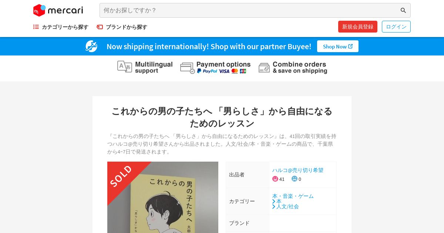Click the Payment options card icon
This screenshot has height=233, width=444.
[188, 68]
